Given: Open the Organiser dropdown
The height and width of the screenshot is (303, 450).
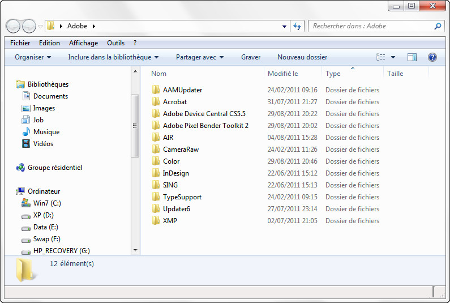Looking at the screenshot, I should (33, 57).
